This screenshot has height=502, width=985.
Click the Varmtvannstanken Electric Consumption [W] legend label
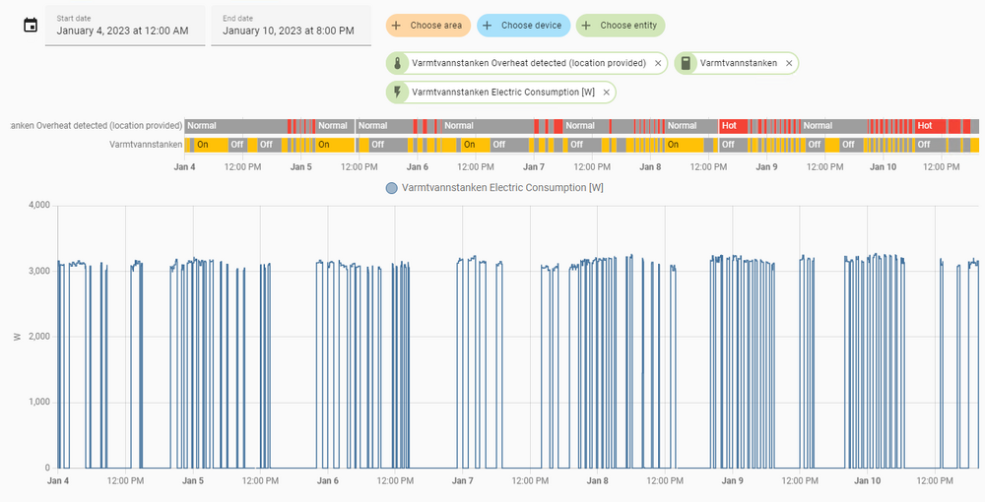coord(502,187)
